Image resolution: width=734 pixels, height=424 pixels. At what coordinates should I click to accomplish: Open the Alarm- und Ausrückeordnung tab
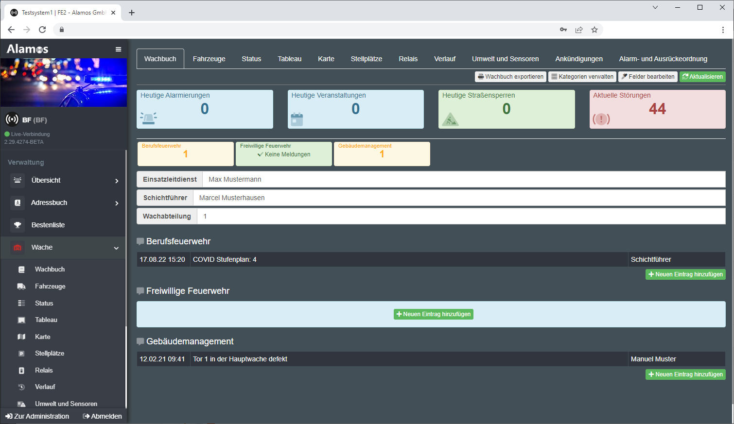[x=663, y=59]
